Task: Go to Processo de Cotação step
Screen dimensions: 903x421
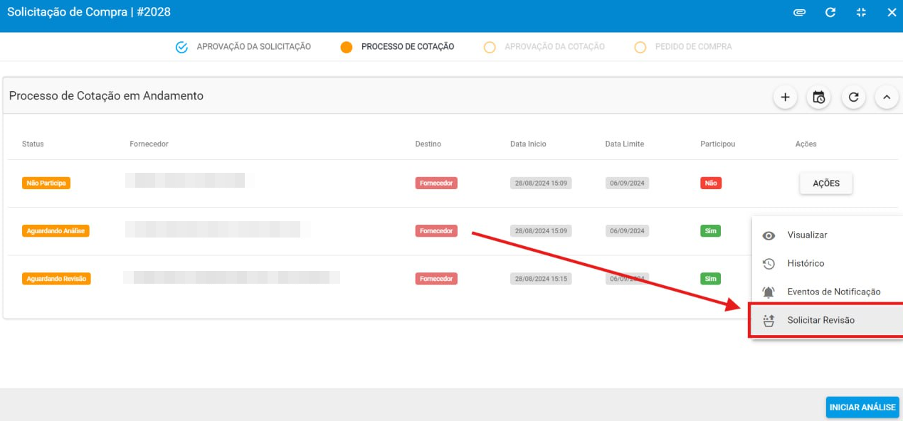Action: coord(408,47)
